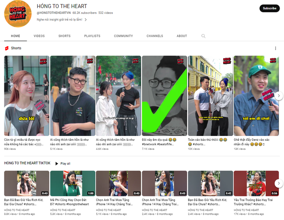Go to the PLAYLISTS tab
This screenshot has height=220, width=284.
pyautogui.click(x=92, y=36)
